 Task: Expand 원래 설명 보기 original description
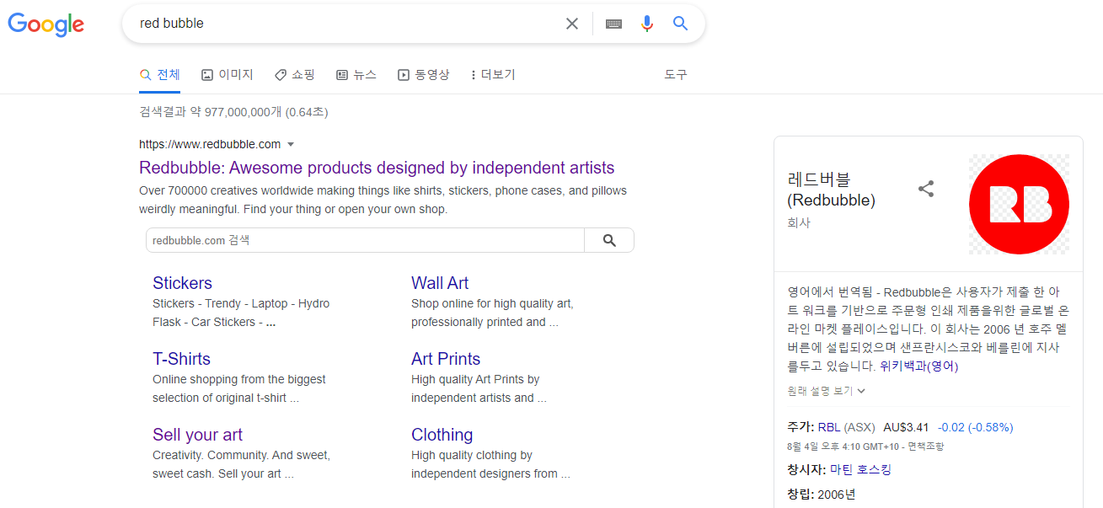pyautogui.click(x=827, y=391)
